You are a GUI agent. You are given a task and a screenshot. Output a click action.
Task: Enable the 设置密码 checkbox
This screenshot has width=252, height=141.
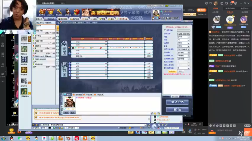pos(165,30)
